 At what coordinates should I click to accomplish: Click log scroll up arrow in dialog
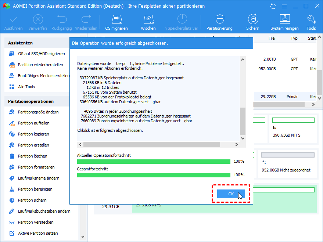point(243,59)
